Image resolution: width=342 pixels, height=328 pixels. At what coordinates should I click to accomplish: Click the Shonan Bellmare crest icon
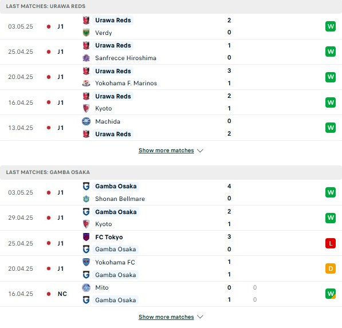pos(86,199)
